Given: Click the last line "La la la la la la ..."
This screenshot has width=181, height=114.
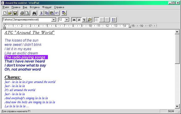Looking at the screenshot, I should click(17, 106).
